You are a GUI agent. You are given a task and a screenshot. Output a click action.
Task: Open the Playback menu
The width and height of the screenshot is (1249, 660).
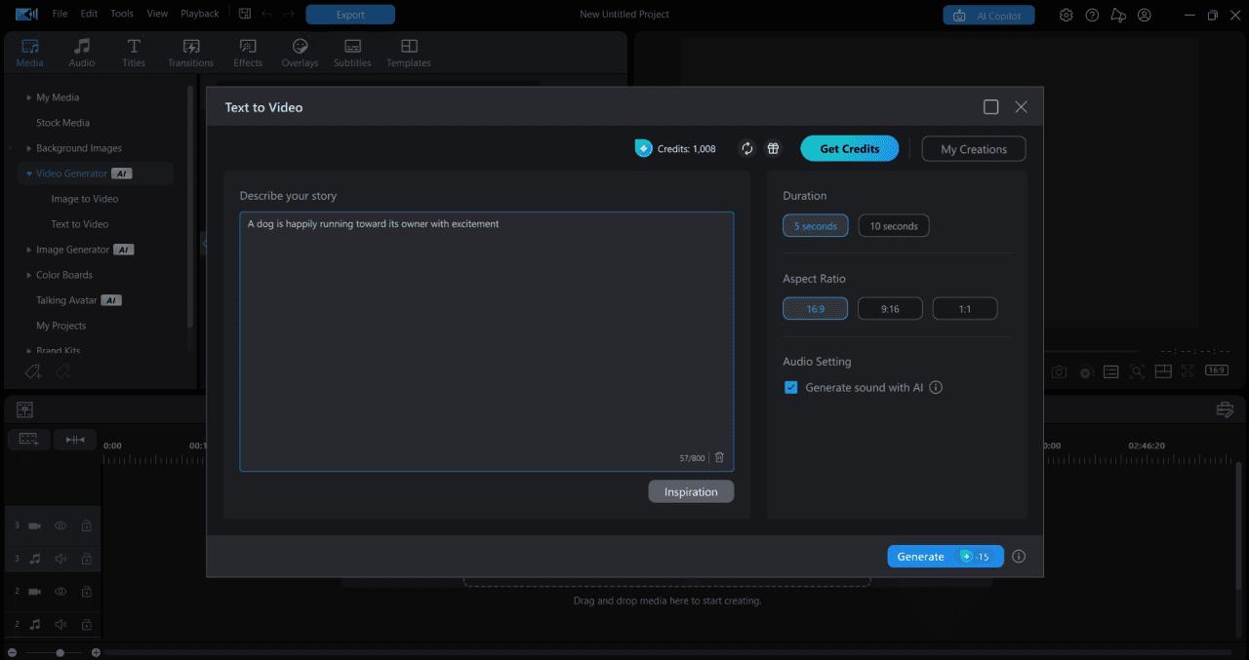199,13
